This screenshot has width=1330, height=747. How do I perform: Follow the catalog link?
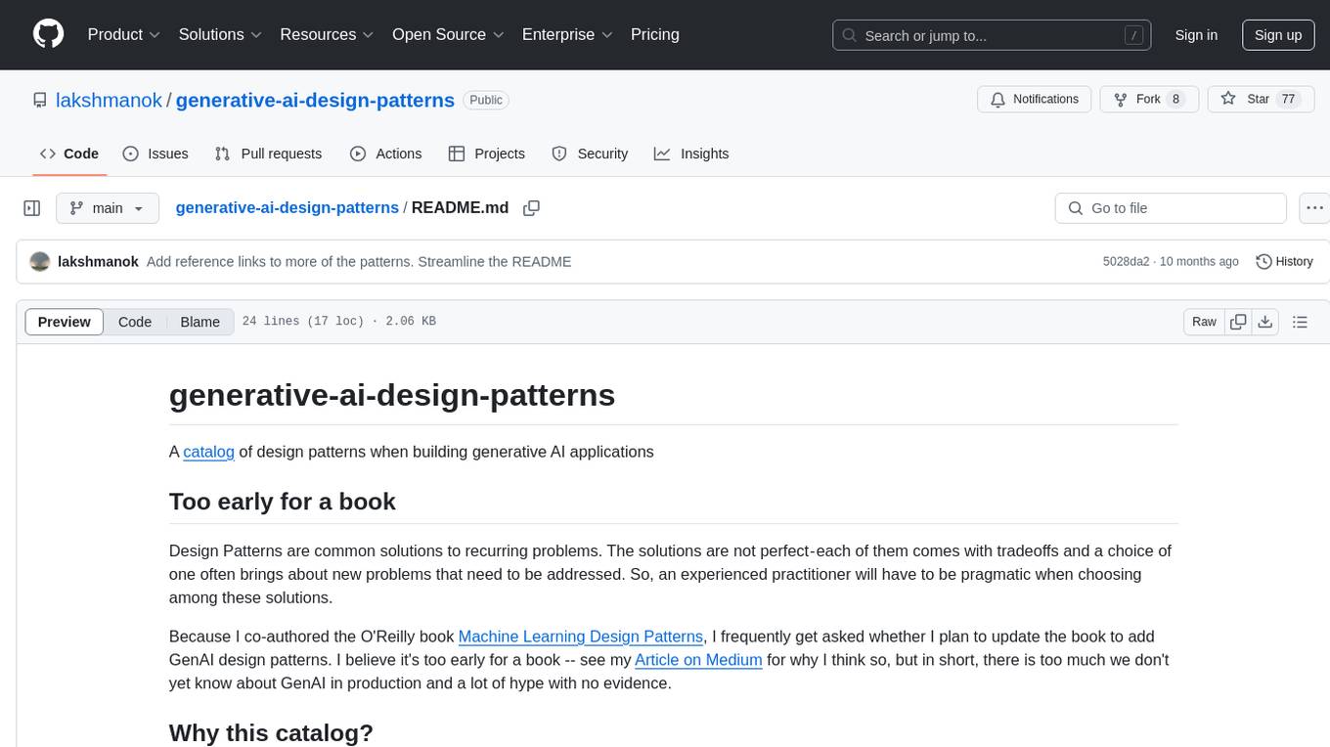208,452
